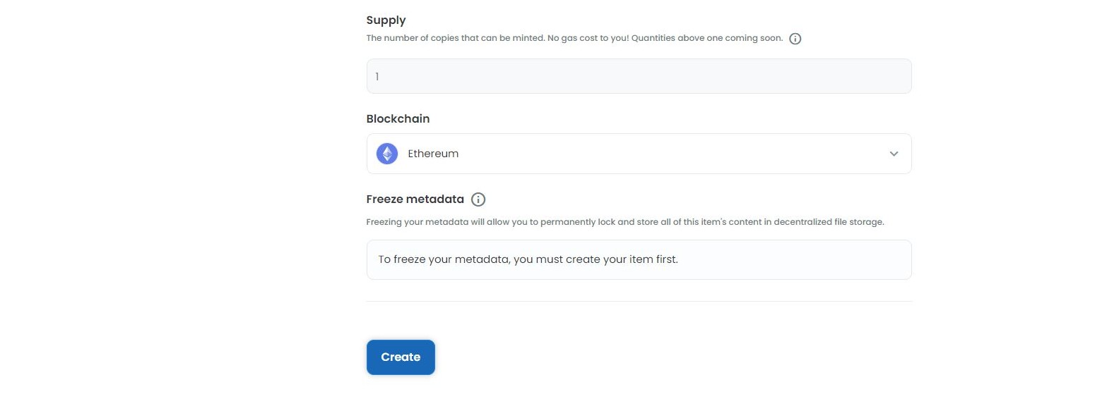Click the 'Quantities above one coming soon' text
1107x406 pixels.
coord(707,38)
